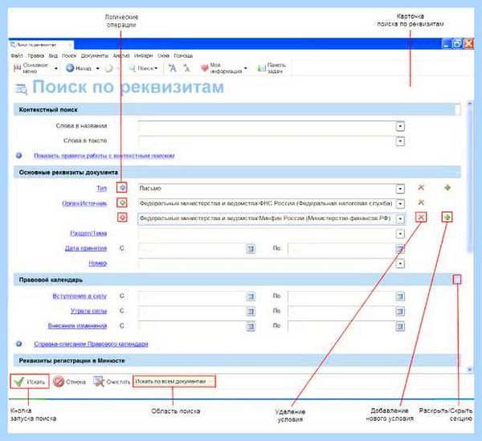This screenshot has width=482, height=441.
Task: Click the Отмена cancel button
Action: coord(69,382)
